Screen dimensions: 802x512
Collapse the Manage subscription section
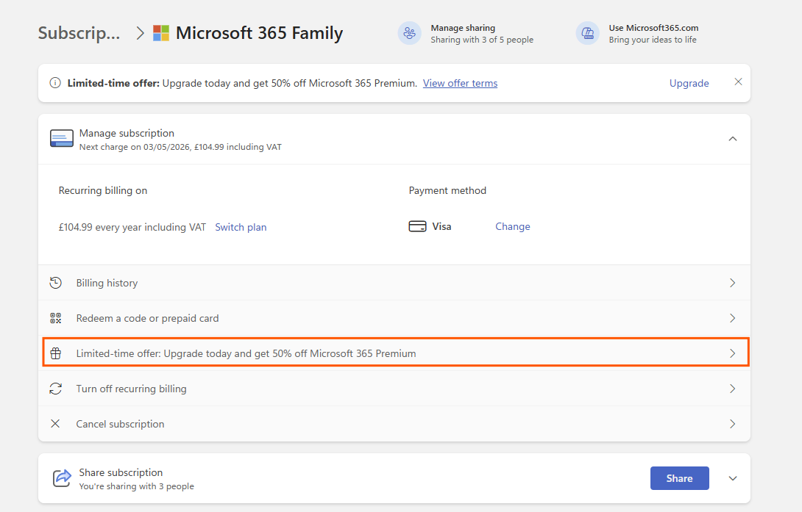click(732, 139)
